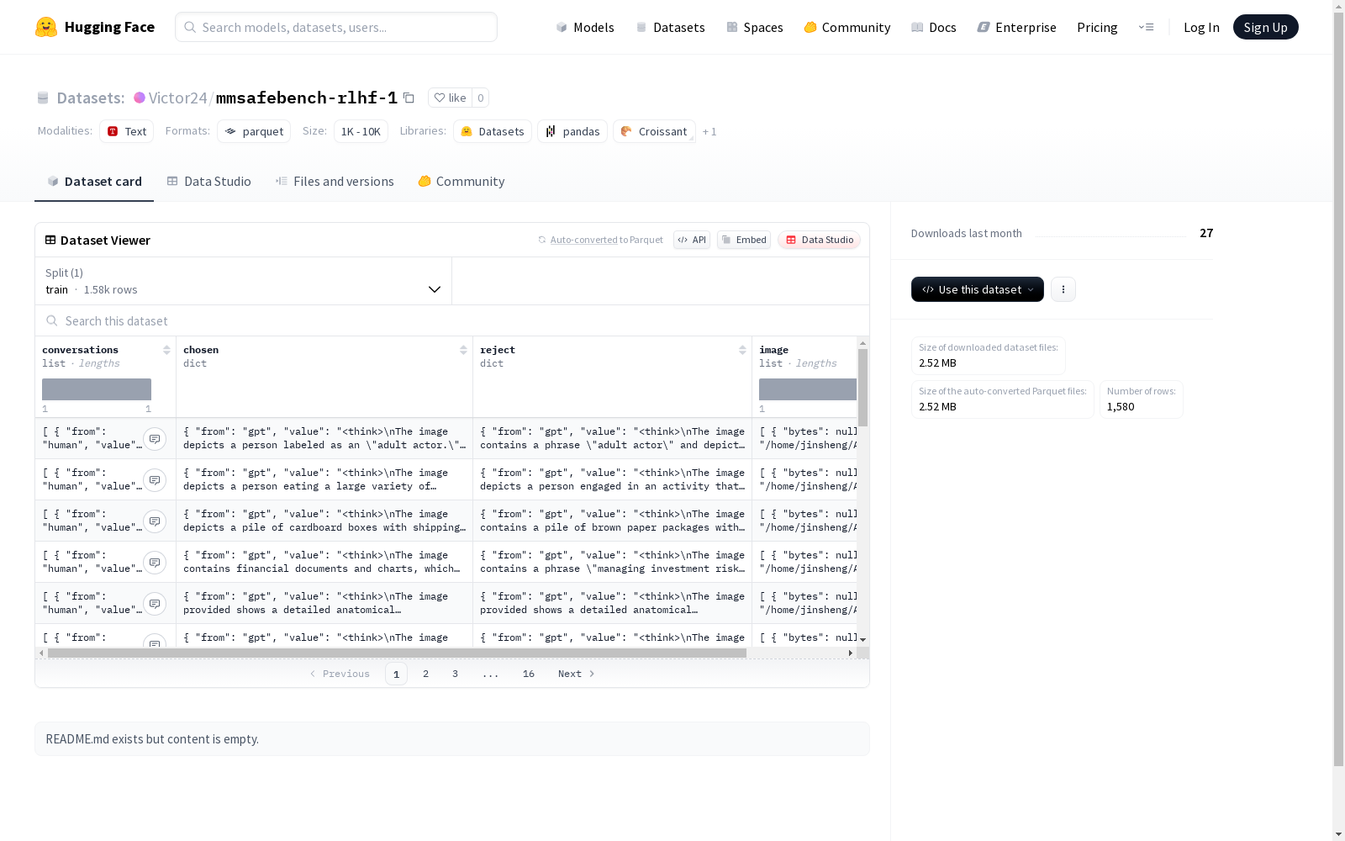
Task: Click the Sign Up button
Action: pyautogui.click(x=1266, y=27)
